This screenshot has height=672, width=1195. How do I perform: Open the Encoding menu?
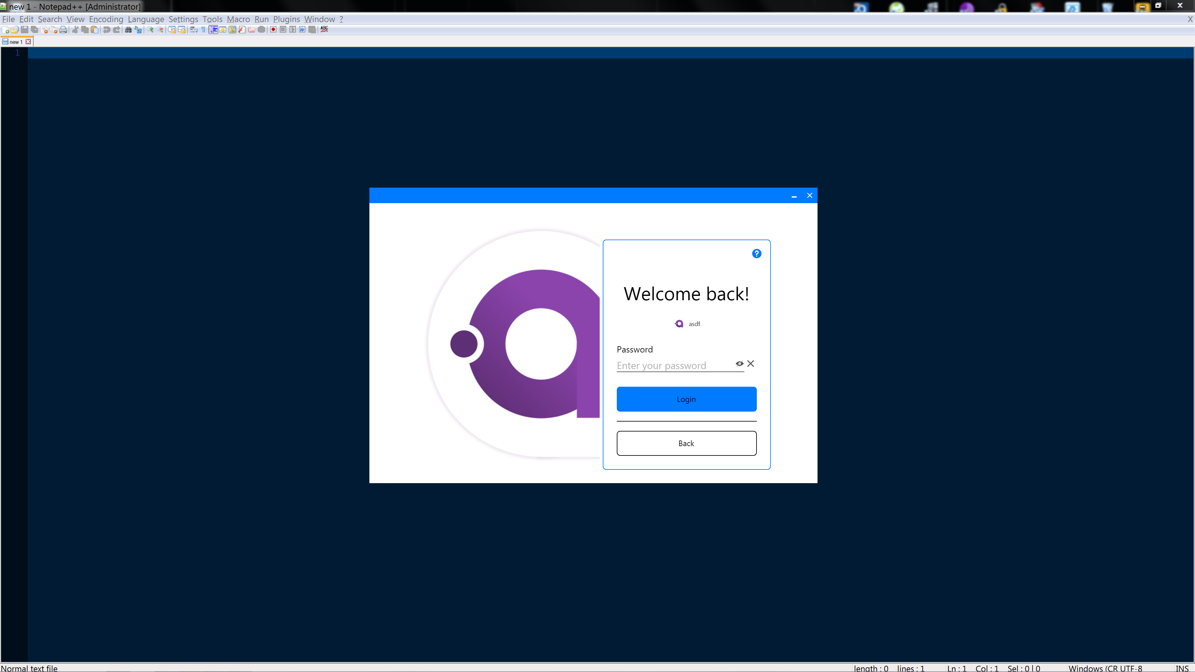(106, 19)
